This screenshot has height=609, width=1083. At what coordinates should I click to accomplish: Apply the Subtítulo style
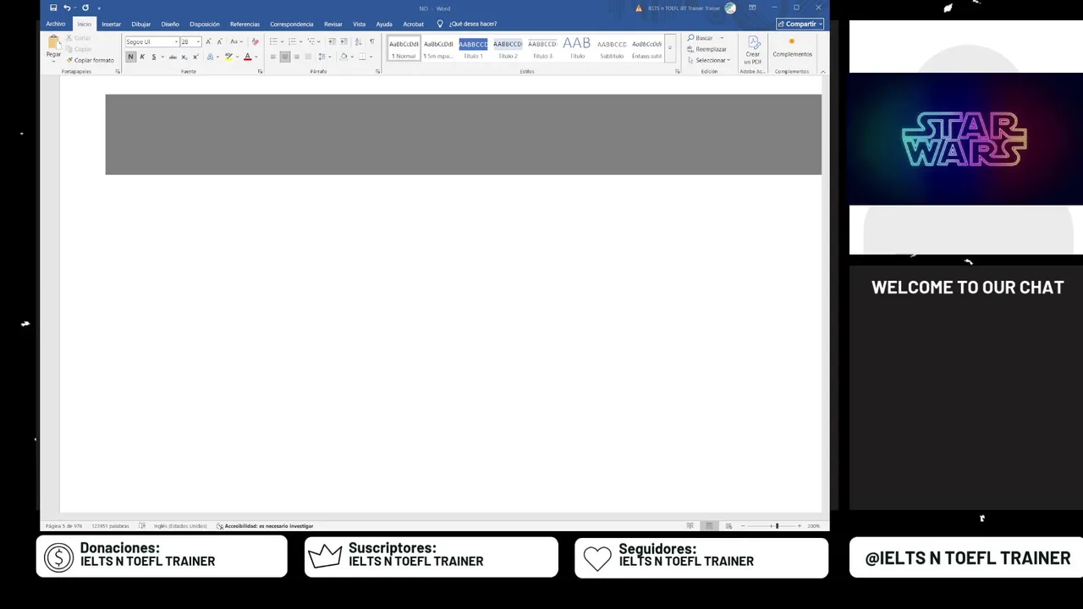click(612, 48)
